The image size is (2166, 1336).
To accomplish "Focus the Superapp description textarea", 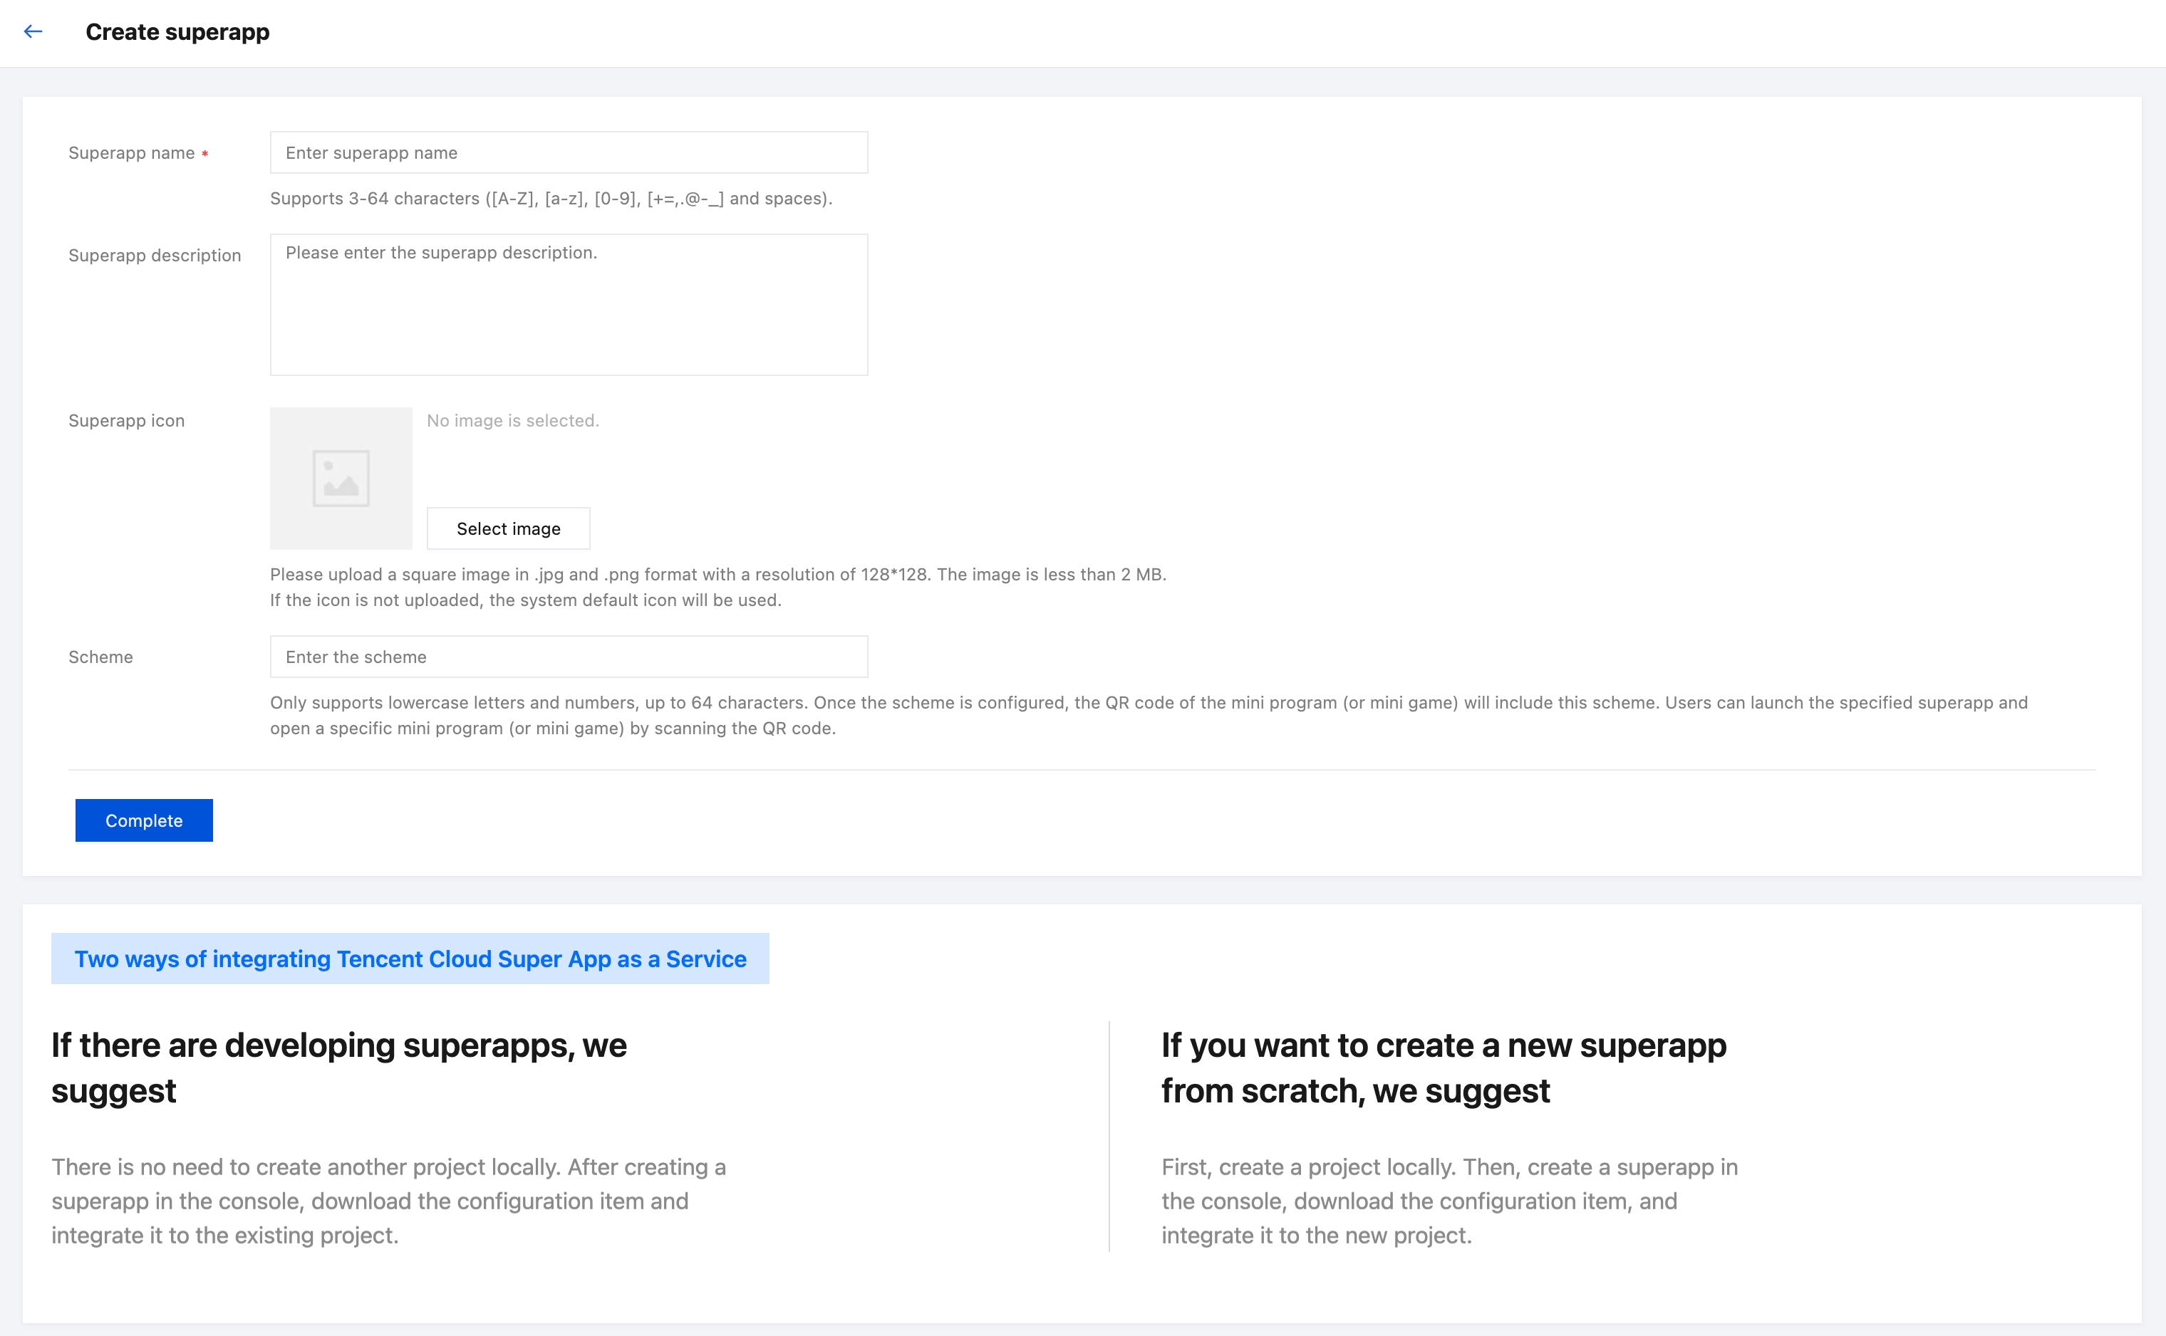I will pos(569,304).
